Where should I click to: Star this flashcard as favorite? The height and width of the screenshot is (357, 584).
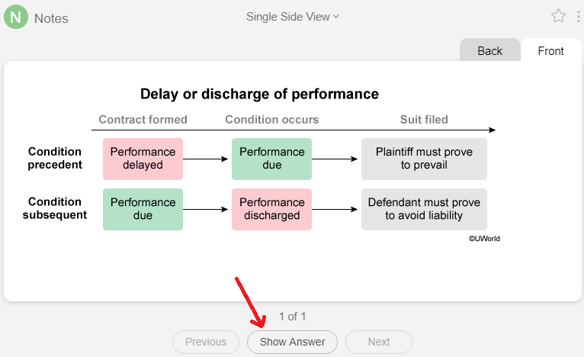coord(558,16)
